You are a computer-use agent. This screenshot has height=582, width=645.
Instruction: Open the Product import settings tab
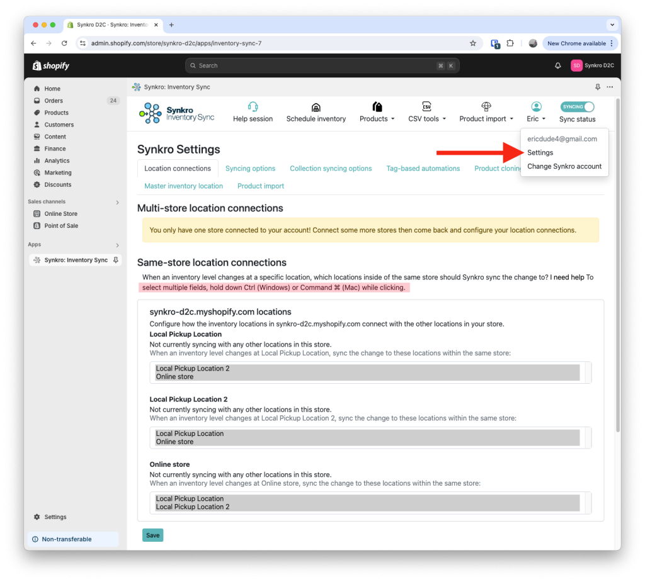260,186
